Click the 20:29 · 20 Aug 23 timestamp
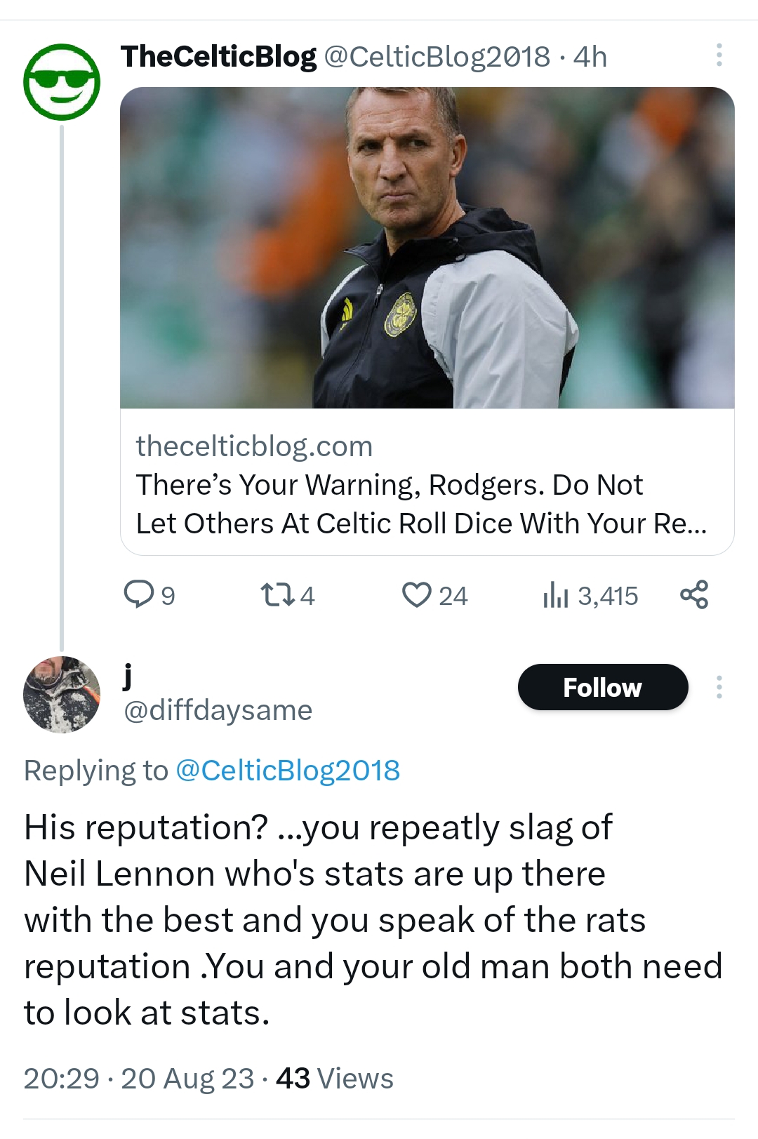 (x=138, y=1078)
